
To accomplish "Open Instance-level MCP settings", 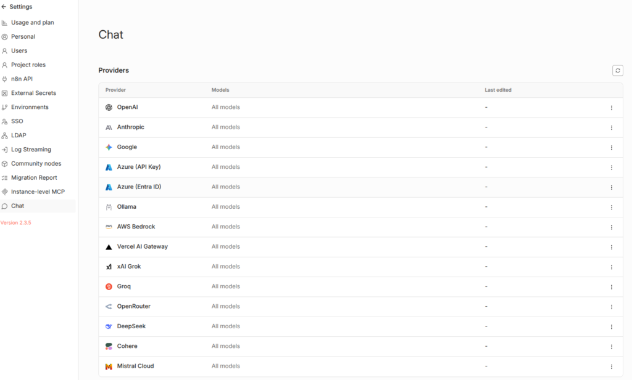I will pyautogui.click(x=38, y=192).
